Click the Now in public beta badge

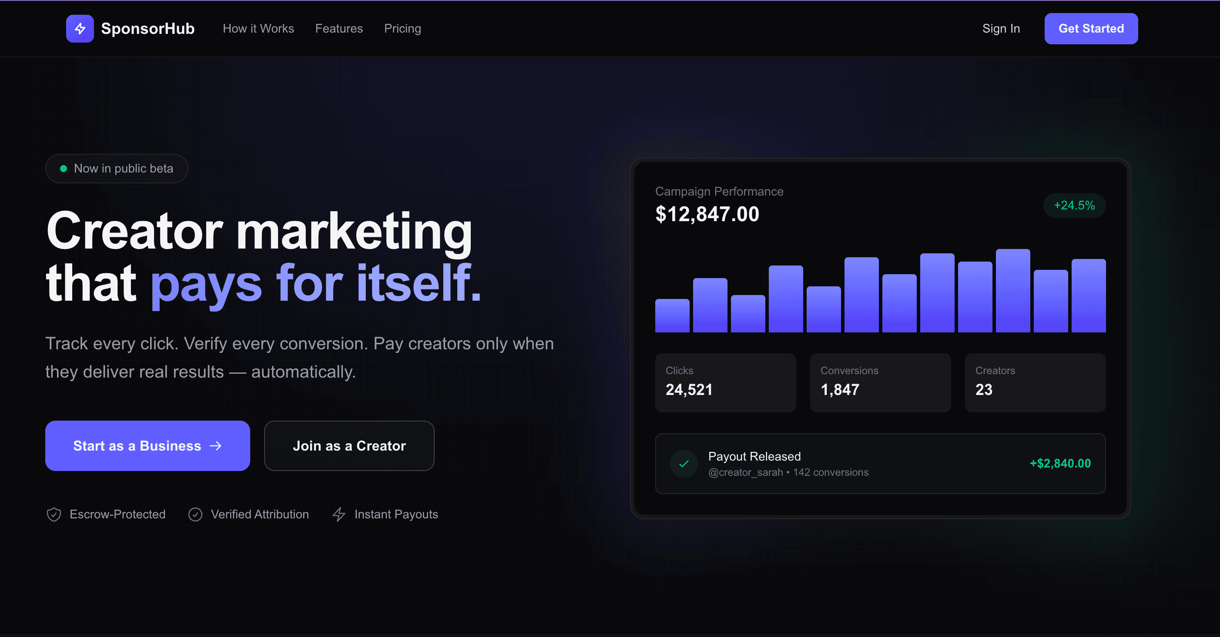[x=117, y=168]
